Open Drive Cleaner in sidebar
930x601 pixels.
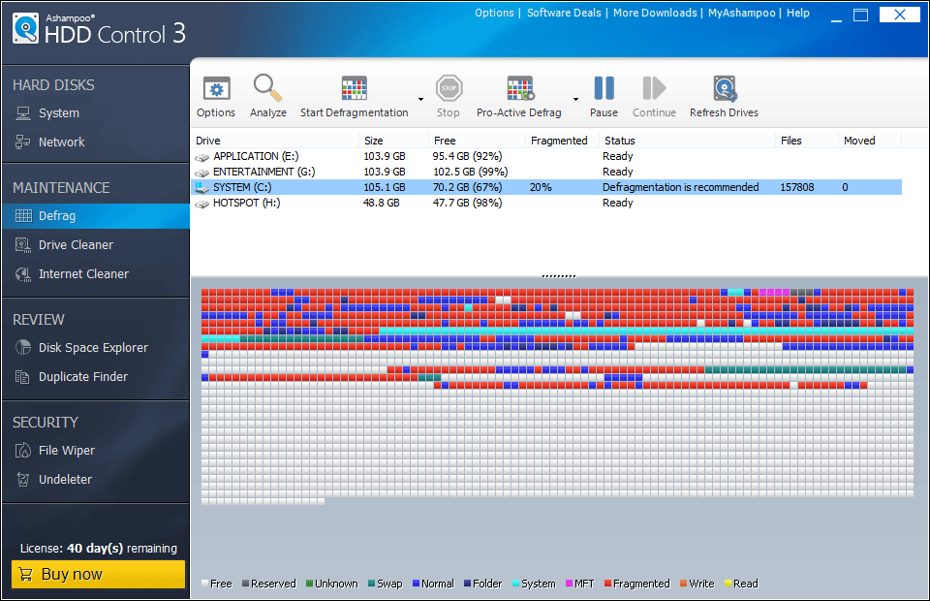tap(76, 245)
